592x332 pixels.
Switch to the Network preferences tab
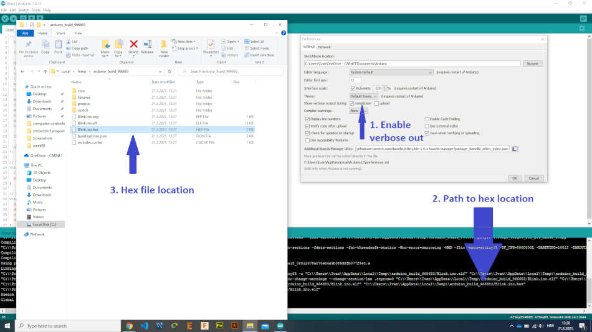[x=324, y=47]
